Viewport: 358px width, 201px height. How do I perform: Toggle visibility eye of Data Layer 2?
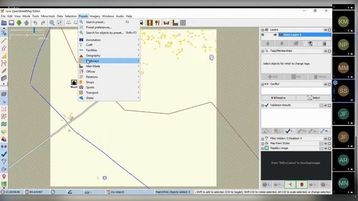click(x=275, y=35)
